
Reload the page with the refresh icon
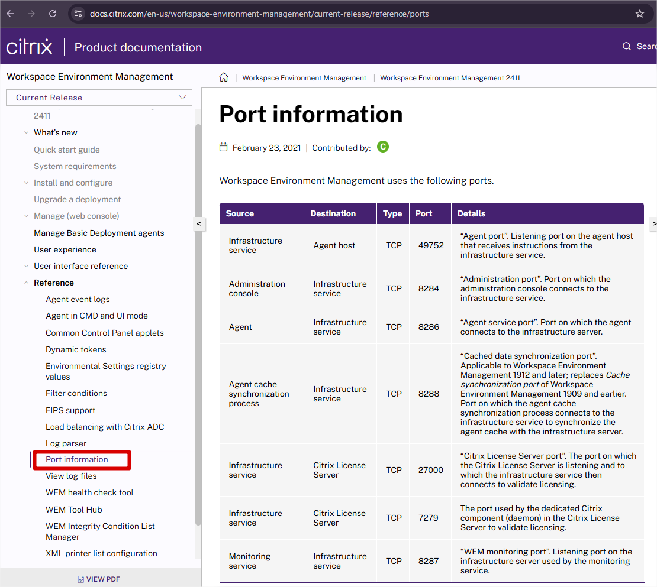[x=52, y=14]
